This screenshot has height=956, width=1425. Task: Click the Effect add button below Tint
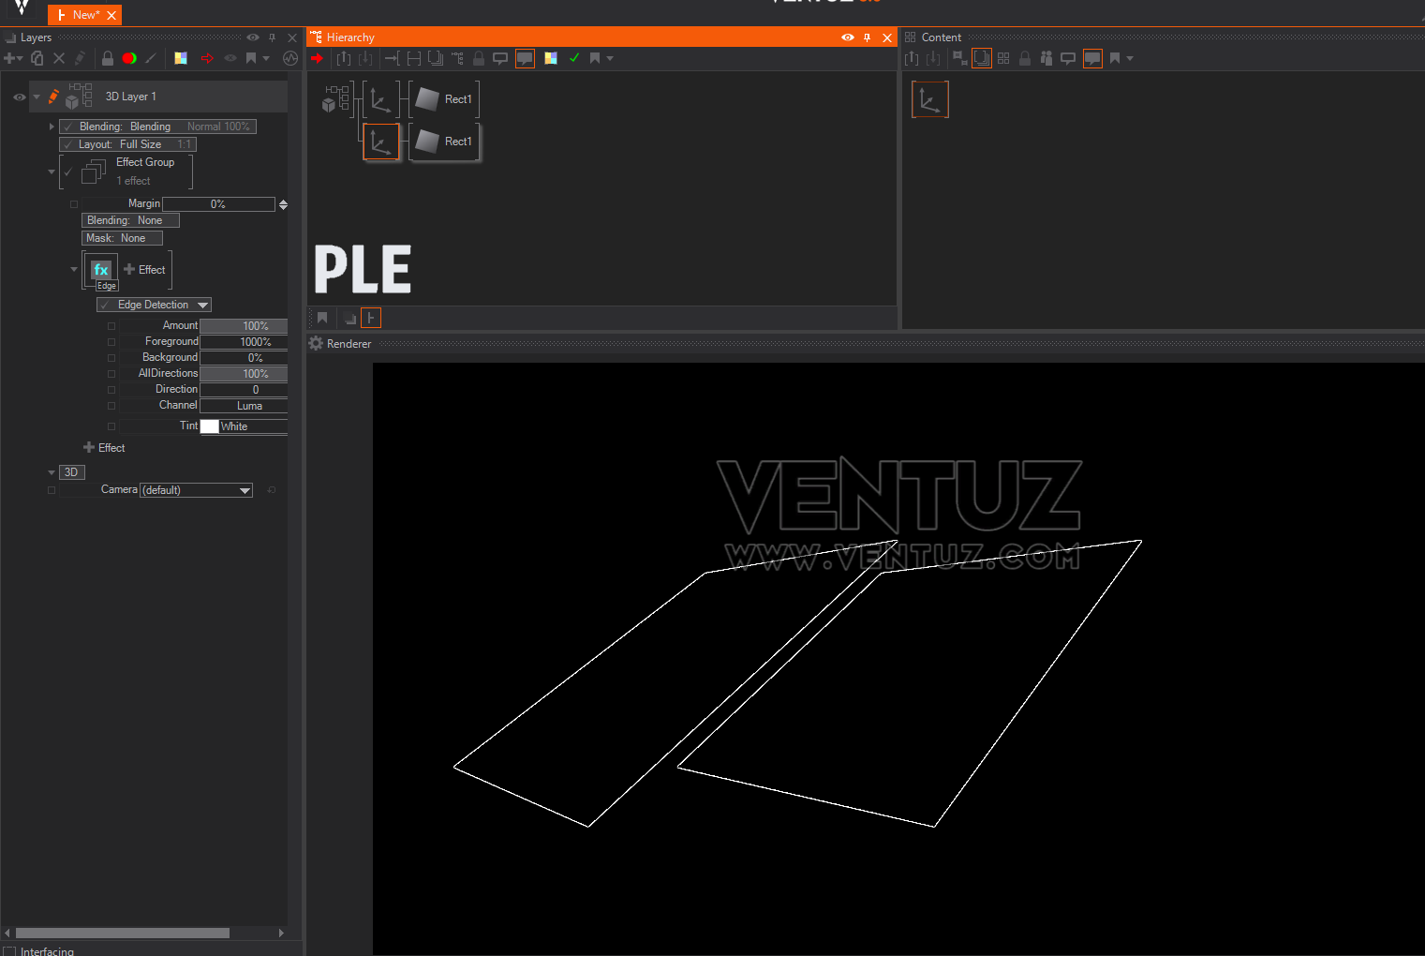(x=104, y=448)
